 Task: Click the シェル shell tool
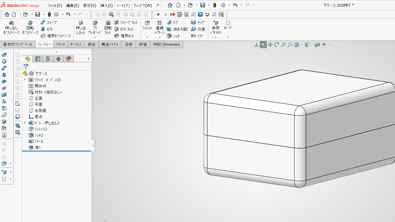(x=173, y=36)
